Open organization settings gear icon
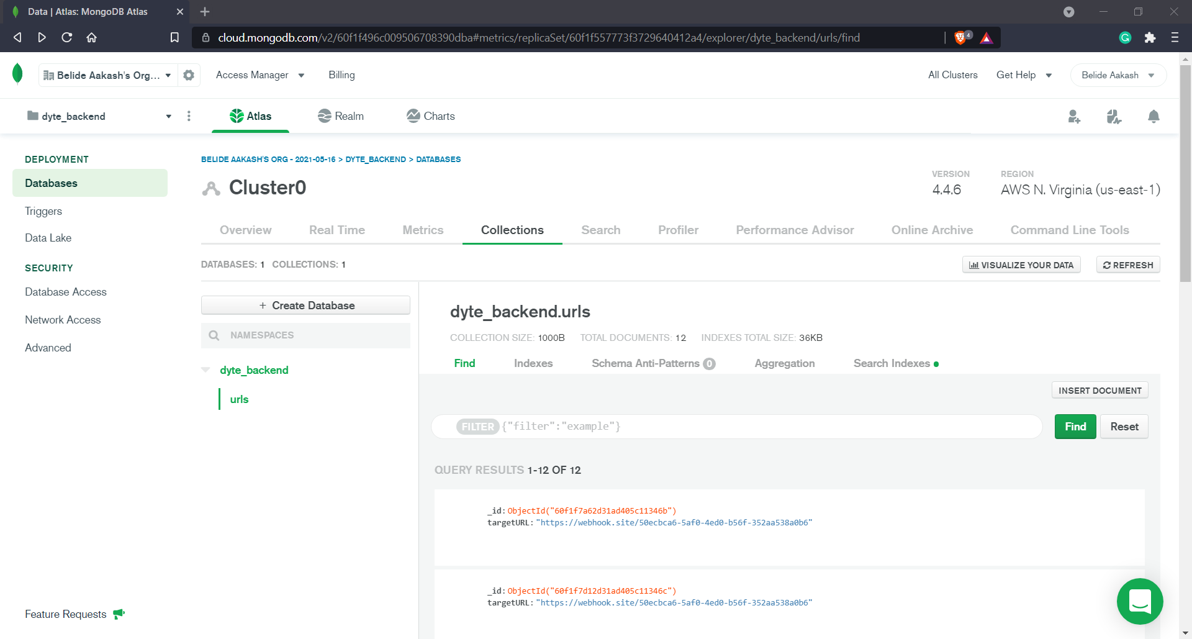This screenshot has width=1192, height=639. click(x=189, y=75)
